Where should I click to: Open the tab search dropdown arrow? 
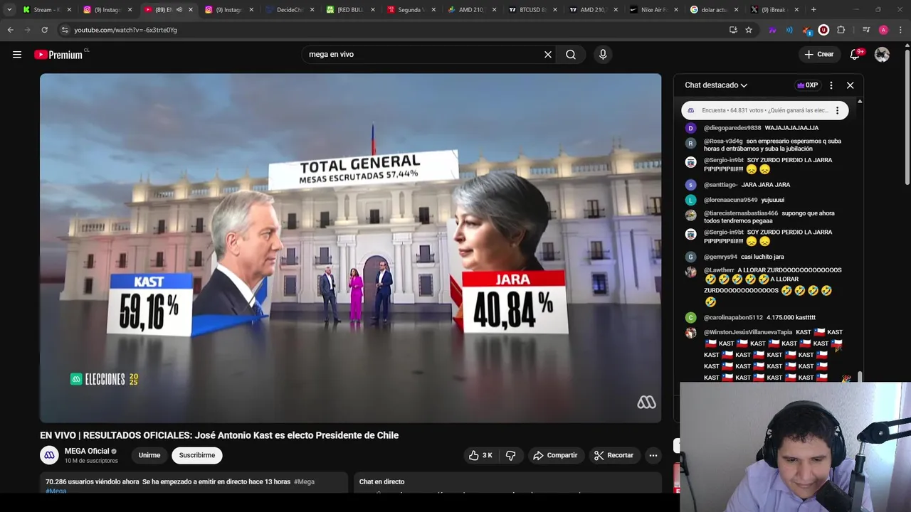click(x=9, y=10)
